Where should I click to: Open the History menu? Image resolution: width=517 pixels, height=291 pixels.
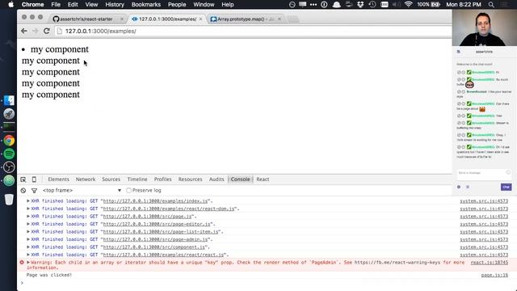coord(115,5)
